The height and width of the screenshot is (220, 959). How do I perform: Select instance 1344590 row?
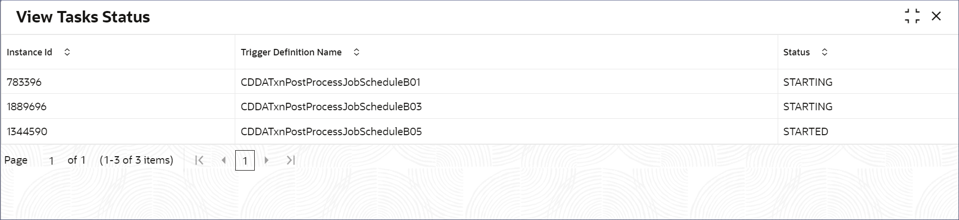tap(479, 131)
